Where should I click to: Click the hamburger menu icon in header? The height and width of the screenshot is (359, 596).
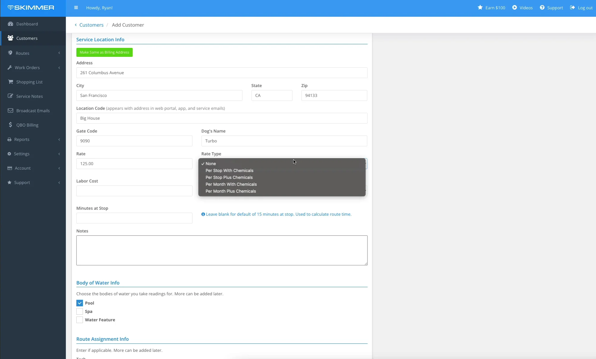pos(76,8)
